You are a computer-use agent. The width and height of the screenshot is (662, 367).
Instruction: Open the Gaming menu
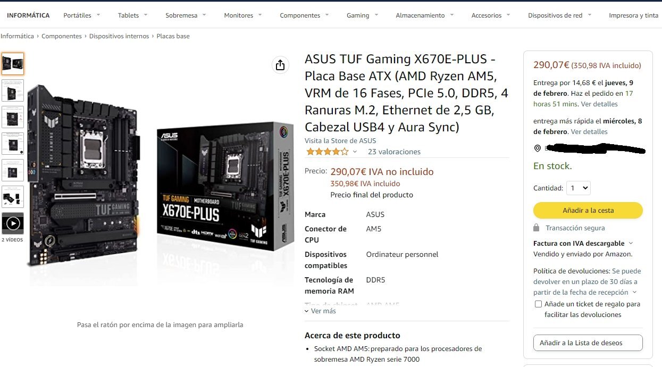point(362,15)
